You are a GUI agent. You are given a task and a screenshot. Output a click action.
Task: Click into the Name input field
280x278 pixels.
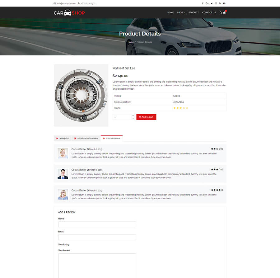97,224
